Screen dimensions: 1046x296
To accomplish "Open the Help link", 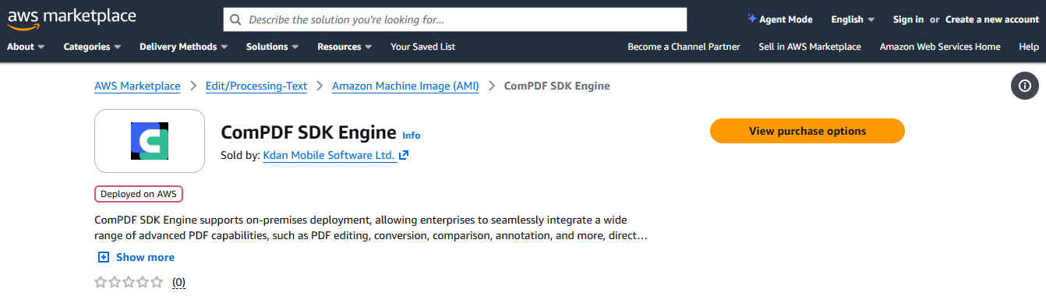I will click(x=1029, y=47).
